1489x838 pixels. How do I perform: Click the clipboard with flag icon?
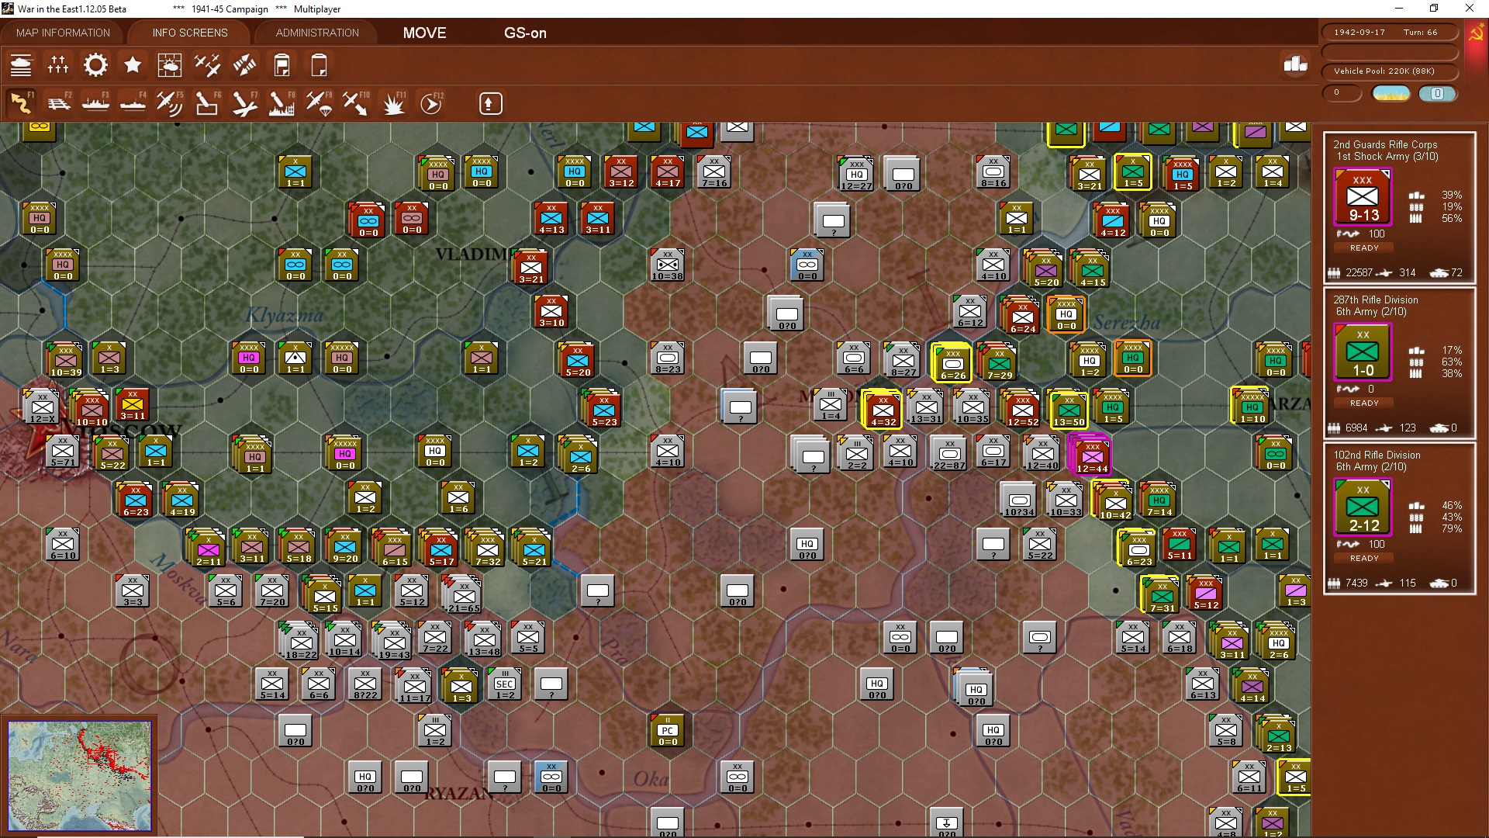click(282, 65)
